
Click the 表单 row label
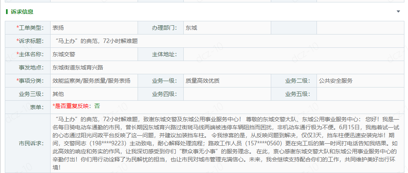pos(37,107)
